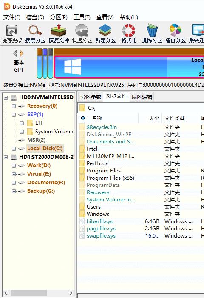Launch the Recover Files (恢复文件) tool

point(59,34)
